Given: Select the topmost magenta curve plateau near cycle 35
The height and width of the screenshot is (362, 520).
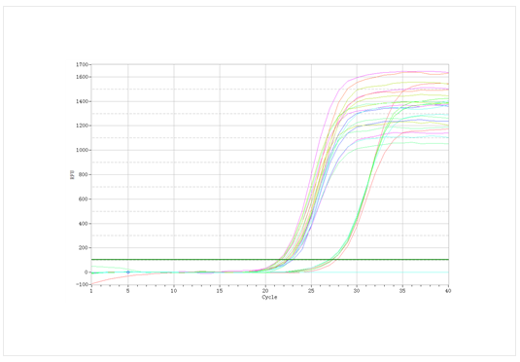Looking at the screenshot, I should pos(403,72).
